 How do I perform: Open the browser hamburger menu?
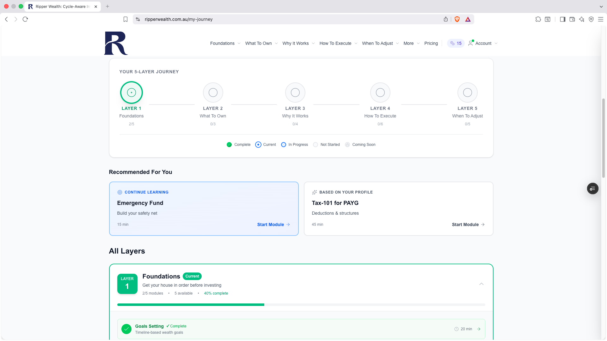(601, 19)
